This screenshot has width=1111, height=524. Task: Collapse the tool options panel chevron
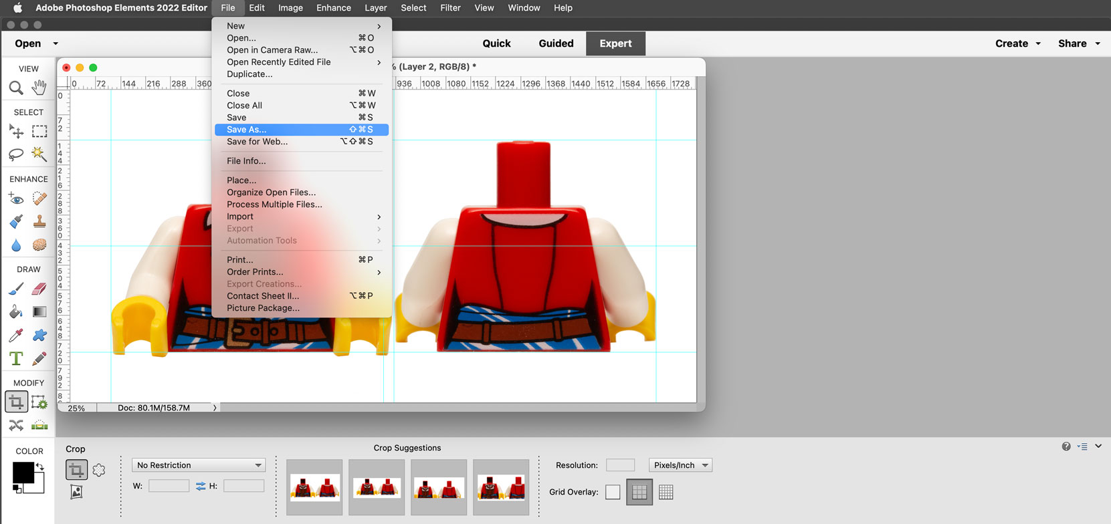pos(1098,446)
